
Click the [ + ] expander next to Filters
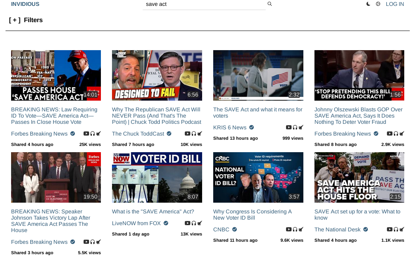(x=15, y=20)
